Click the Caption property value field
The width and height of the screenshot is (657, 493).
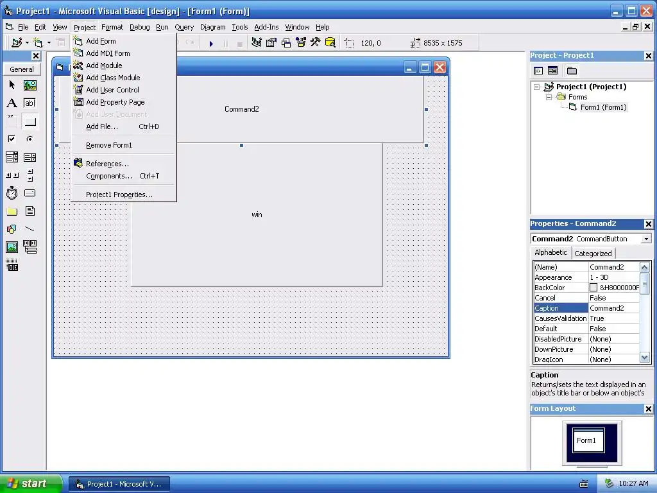[614, 308]
